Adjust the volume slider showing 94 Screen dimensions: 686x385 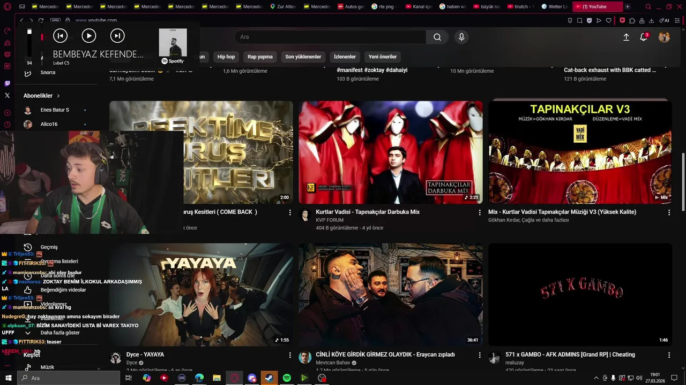click(x=29, y=43)
